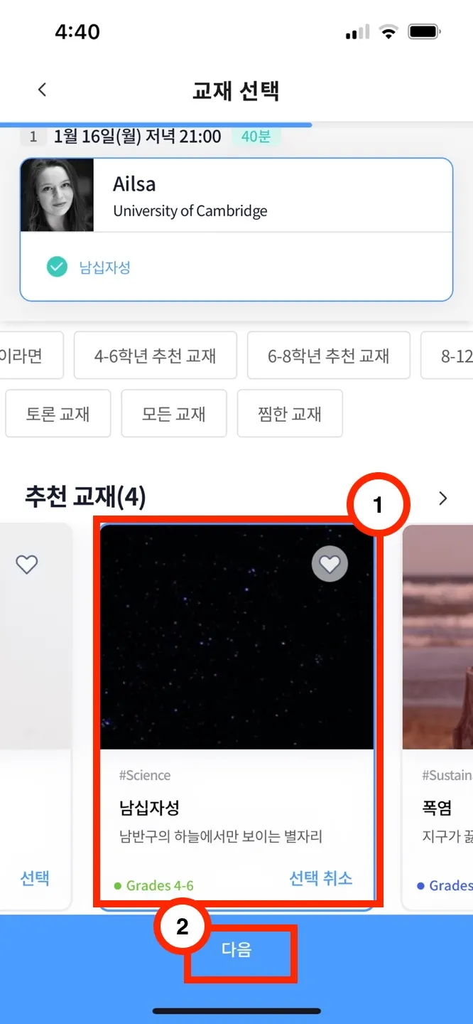Viewport: 473px width, 1024px height.
Task: Tap 선택 on the left card
Action: [35, 878]
